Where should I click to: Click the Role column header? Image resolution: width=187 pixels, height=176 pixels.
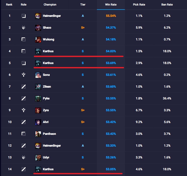click(x=24, y=5)
